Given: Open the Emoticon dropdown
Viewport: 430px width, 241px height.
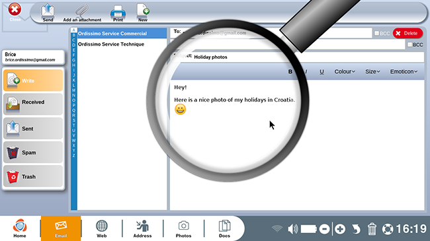Looking at the screenshot, I should pos(404,71).
